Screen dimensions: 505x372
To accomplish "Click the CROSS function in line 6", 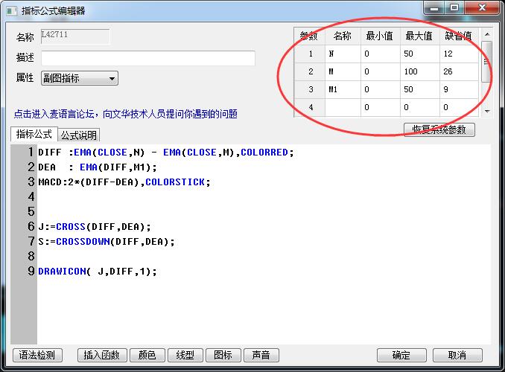I will click(x=71, y=227).
